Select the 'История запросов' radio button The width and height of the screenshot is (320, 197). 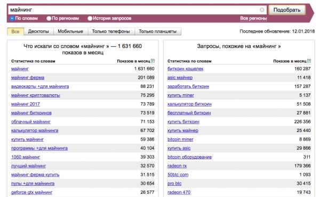(x=90, y=18)
